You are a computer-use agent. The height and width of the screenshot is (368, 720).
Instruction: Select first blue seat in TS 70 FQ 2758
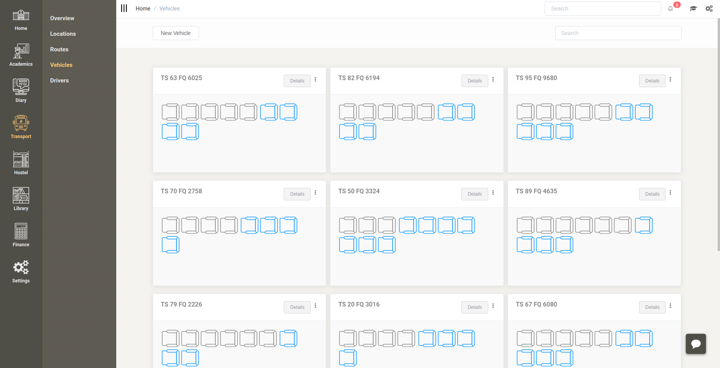click(249, 225)
